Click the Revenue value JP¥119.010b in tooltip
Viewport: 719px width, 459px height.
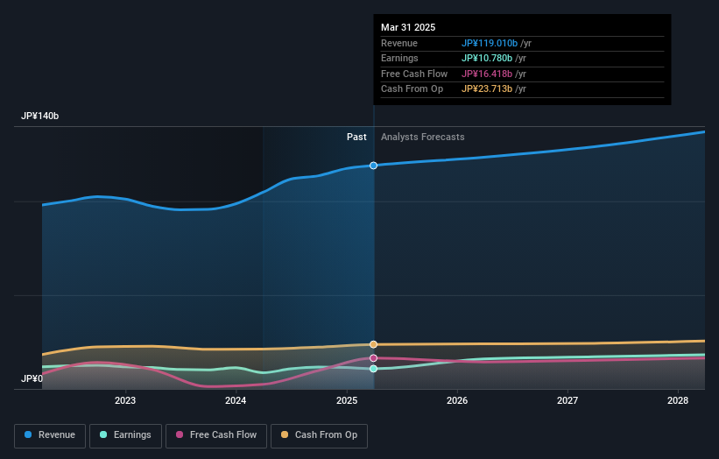click(490, 43)
